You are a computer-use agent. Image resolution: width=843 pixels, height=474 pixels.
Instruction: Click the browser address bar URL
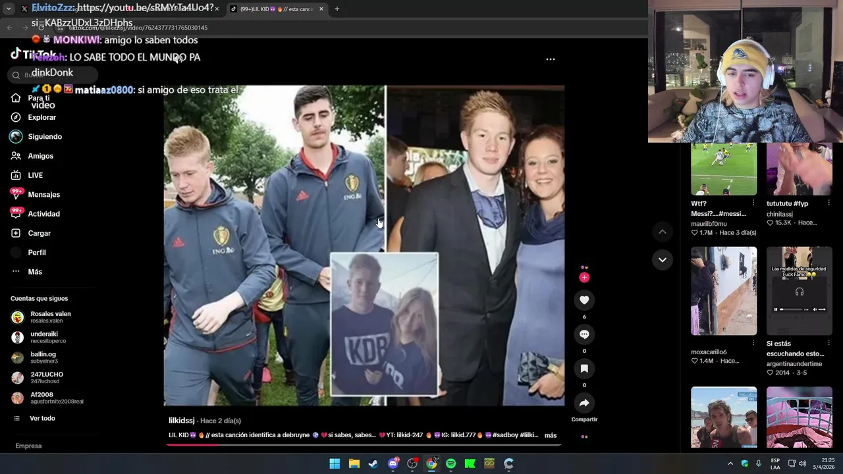(138, 28)
